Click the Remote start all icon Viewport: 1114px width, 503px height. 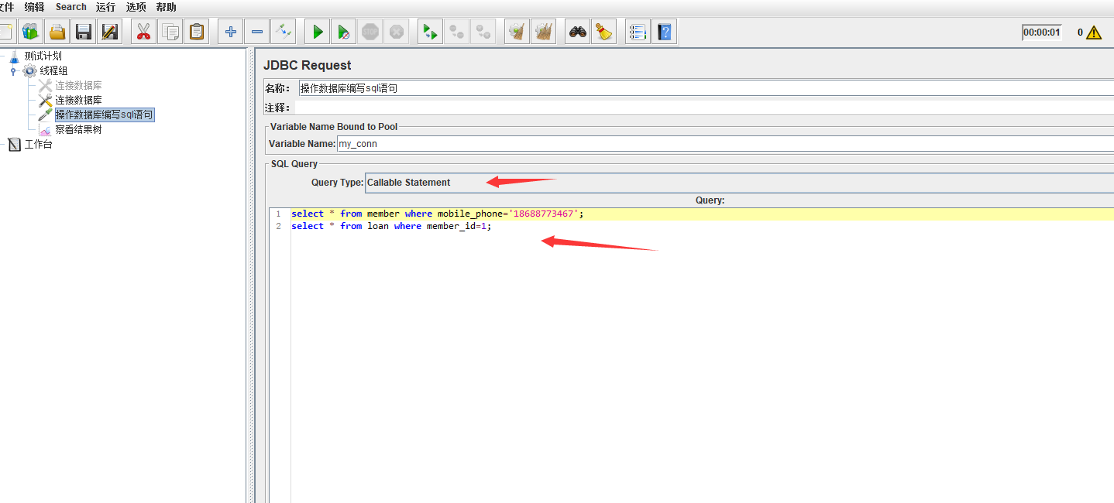pyautogui.click(x=429, y=32)
